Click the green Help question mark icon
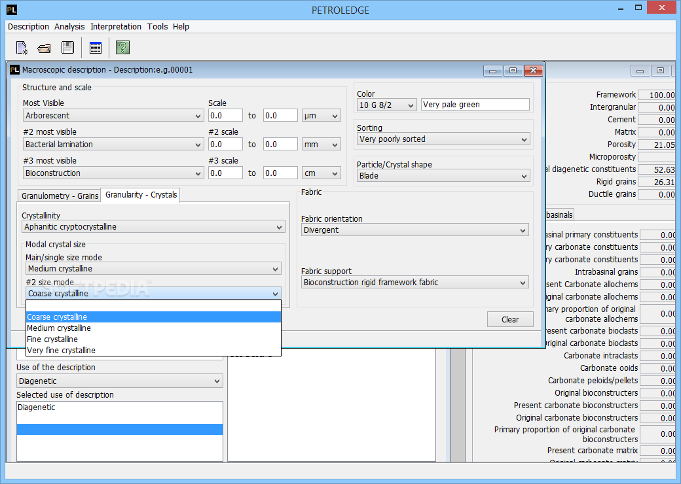681x484 pixels. click(123, 47)
